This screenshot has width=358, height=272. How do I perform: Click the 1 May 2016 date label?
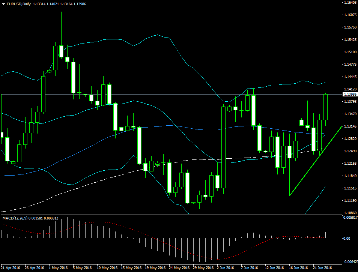click(x=58, y=268)
